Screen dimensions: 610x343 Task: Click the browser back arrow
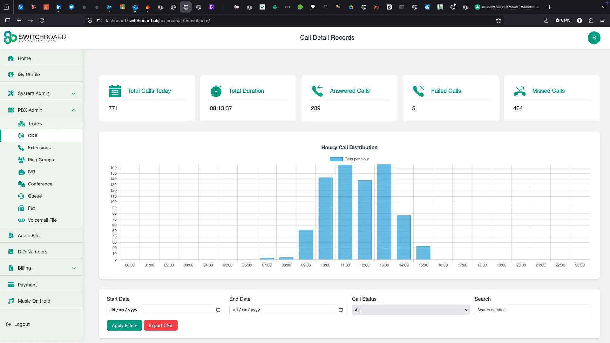[19, 20]
